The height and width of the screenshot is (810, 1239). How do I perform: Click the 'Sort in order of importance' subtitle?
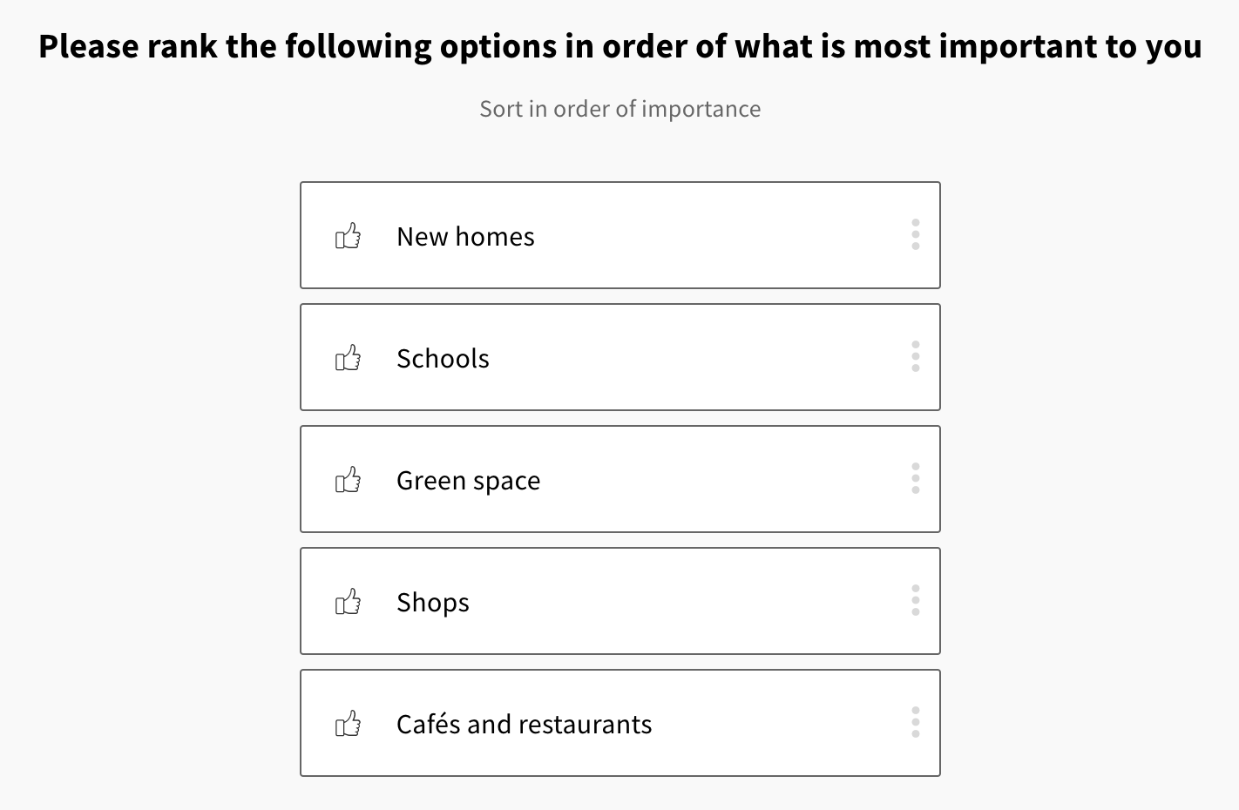[x=619, y=109]
